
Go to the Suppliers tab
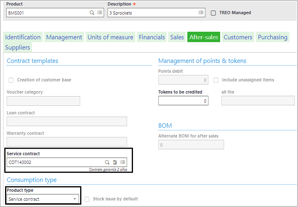tap(18, 47)
